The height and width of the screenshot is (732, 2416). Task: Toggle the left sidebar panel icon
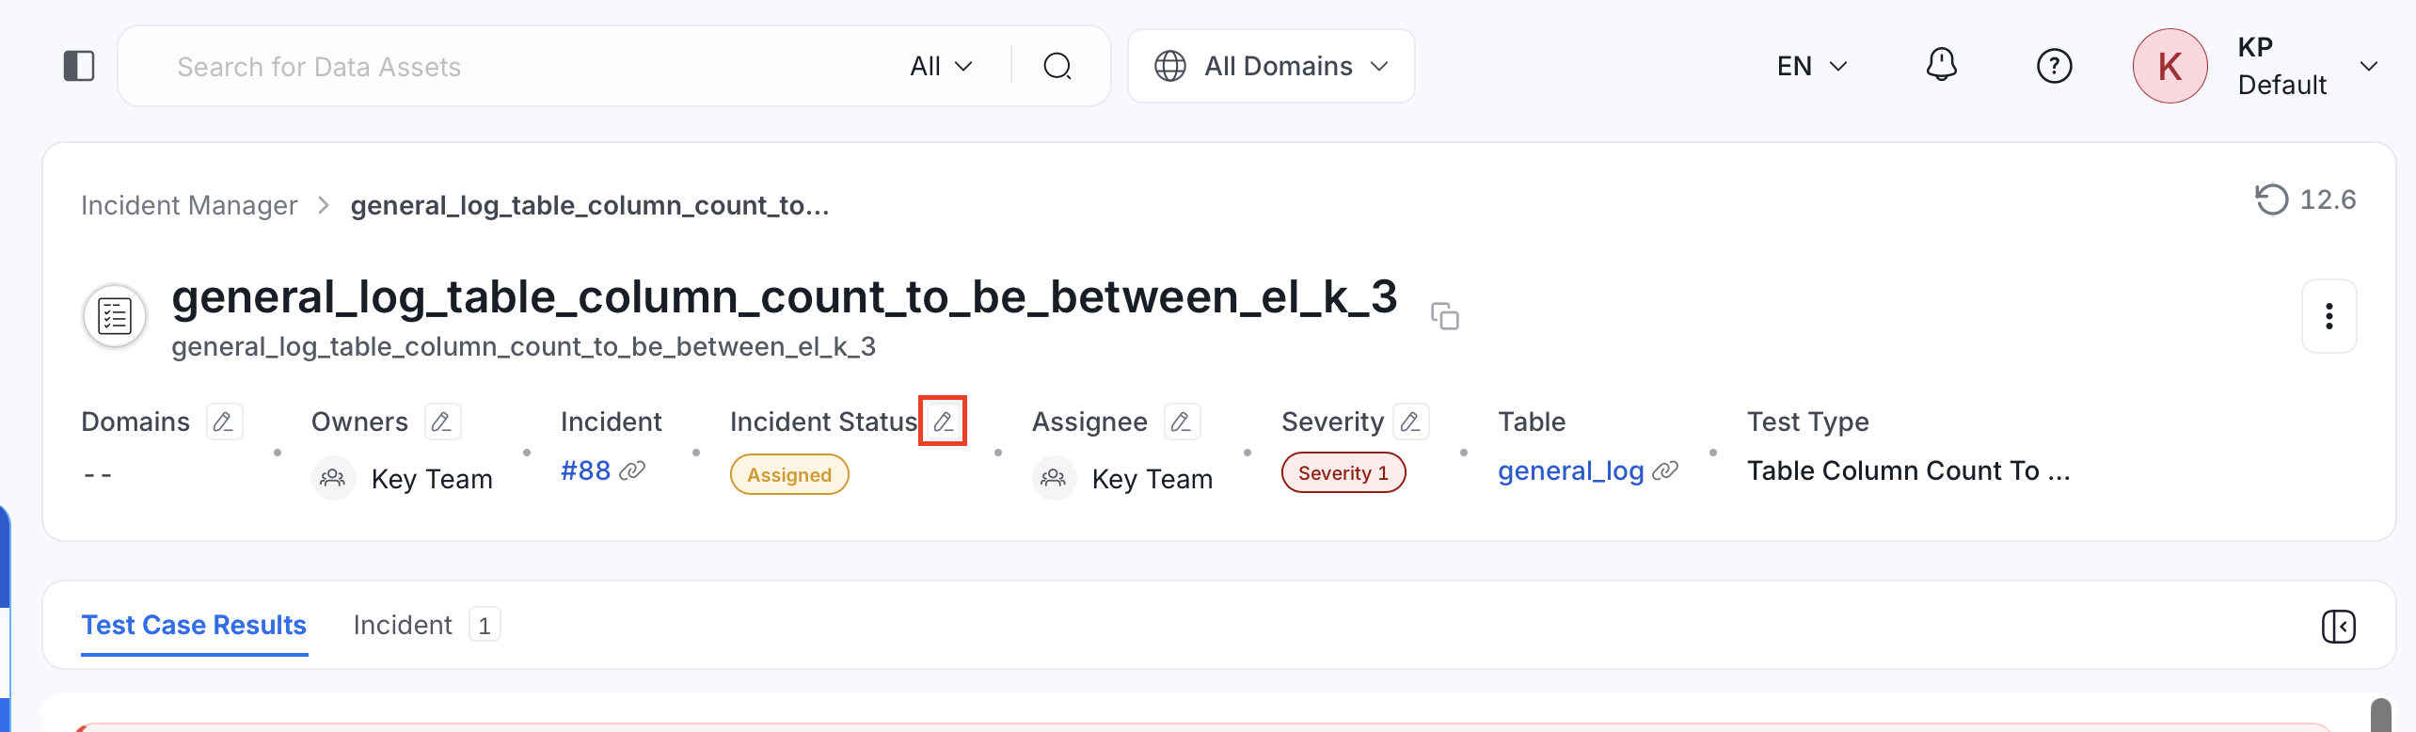pos(79,66)
